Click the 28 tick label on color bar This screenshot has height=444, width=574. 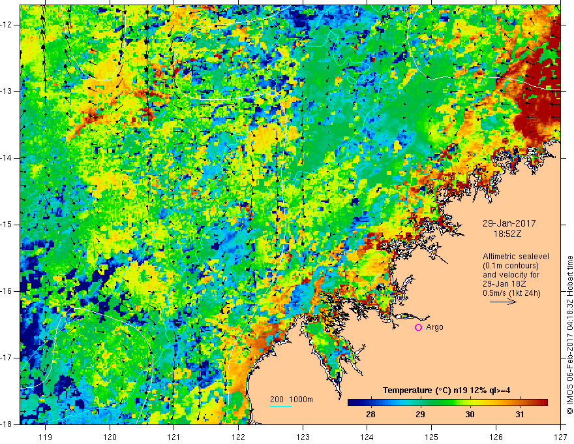coord(370,415)
